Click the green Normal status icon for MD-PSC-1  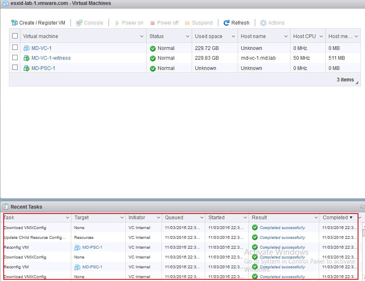pyautogui.click(x=153, y=69)
